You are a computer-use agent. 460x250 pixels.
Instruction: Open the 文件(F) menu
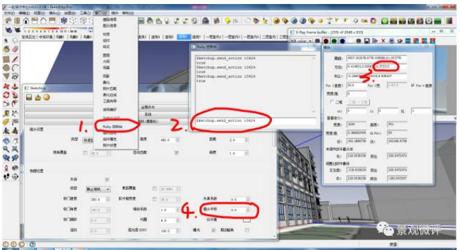click(x=9, y=13)
